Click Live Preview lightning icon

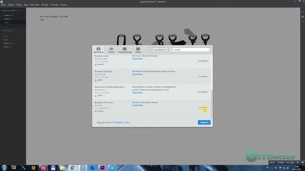click(303, 12)
